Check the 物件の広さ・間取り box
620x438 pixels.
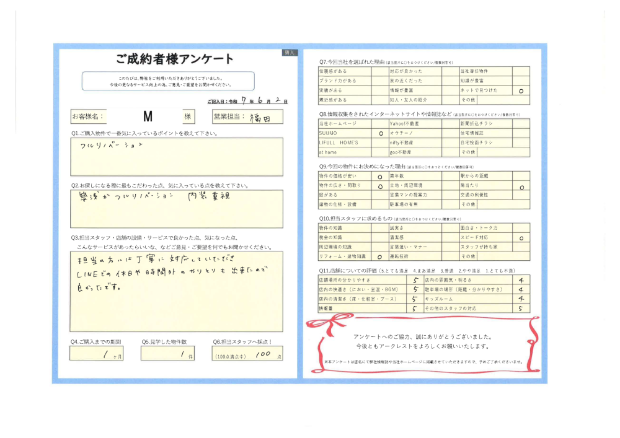tap(379, 185)
